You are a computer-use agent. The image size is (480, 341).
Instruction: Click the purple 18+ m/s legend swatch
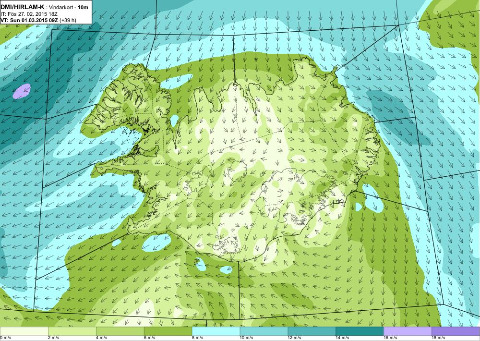pos(456,331)
